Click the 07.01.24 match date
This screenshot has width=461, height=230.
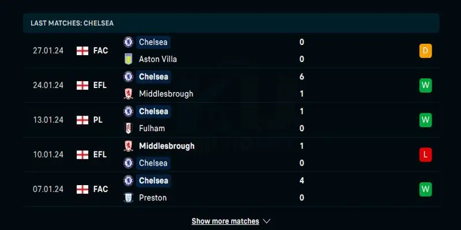(48, 189)
